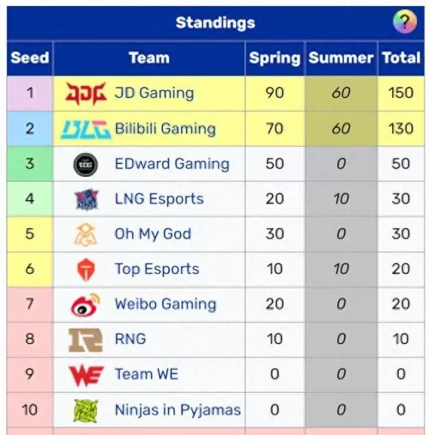Click the Top Esports shield logo
The height and width of the screenshot is (435, 429).
(x=86, y=269)
